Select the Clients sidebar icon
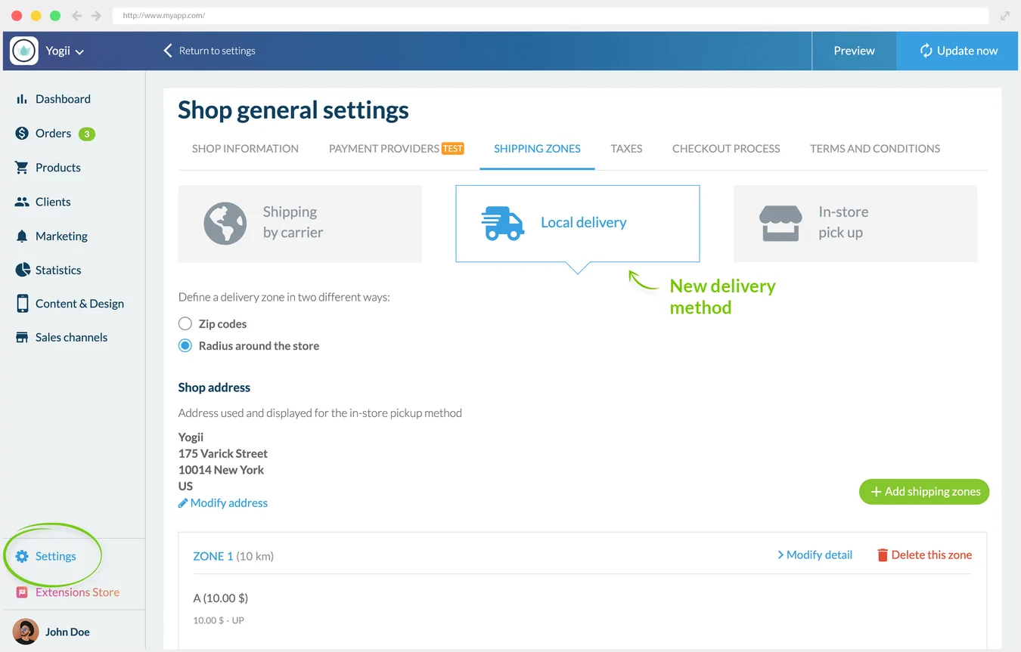 [x=53, y=202]
